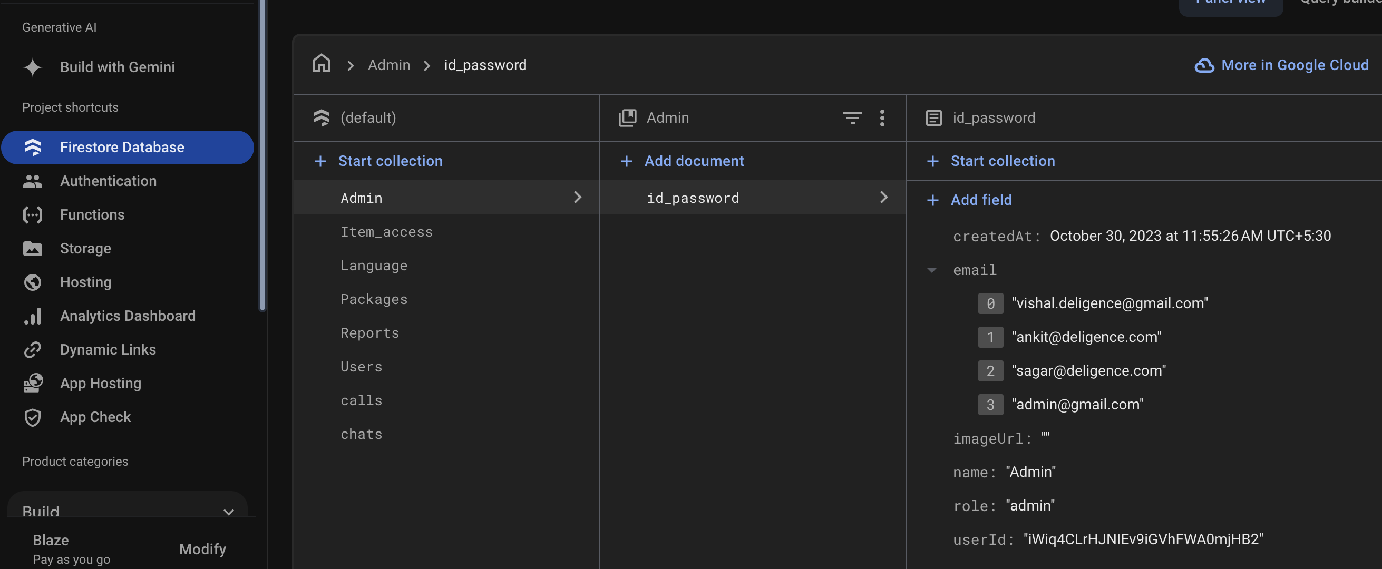Click the (default) database stack icon
Image resolution: width=1382 pixels, height=569 pixels.
tap(322, 117)
